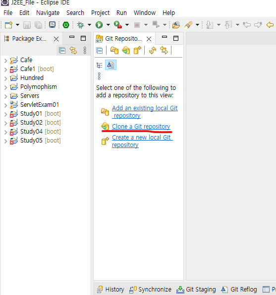Open Git Repositories View Menu dots

pos(99,76)
